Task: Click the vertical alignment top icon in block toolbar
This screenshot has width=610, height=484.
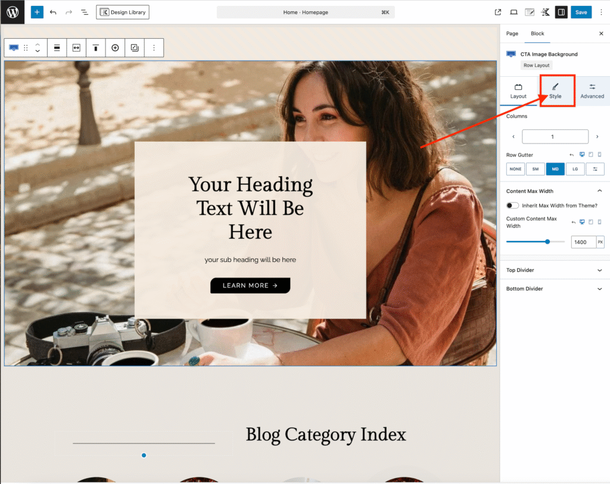Action: pos(95,48)
